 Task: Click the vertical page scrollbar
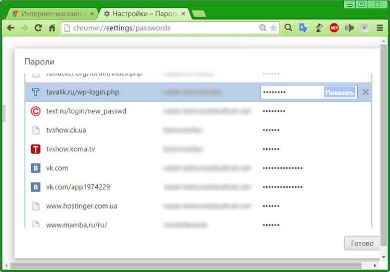point(384,145)
